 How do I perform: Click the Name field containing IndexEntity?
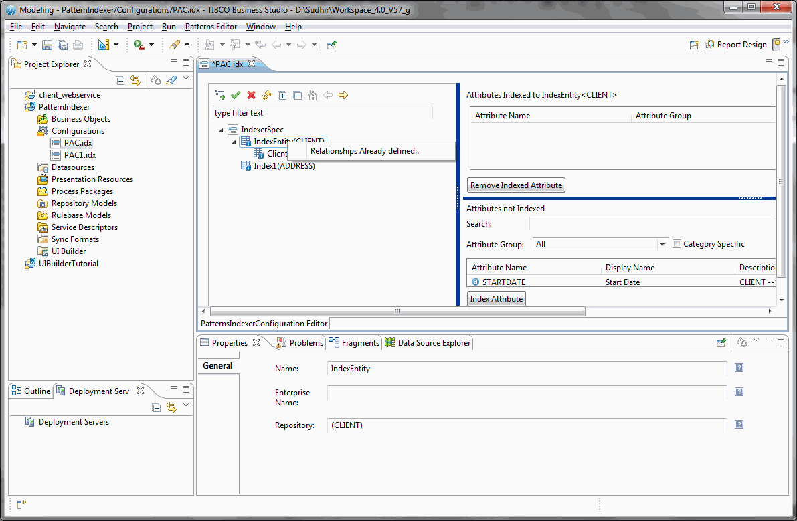coord(527,368)
